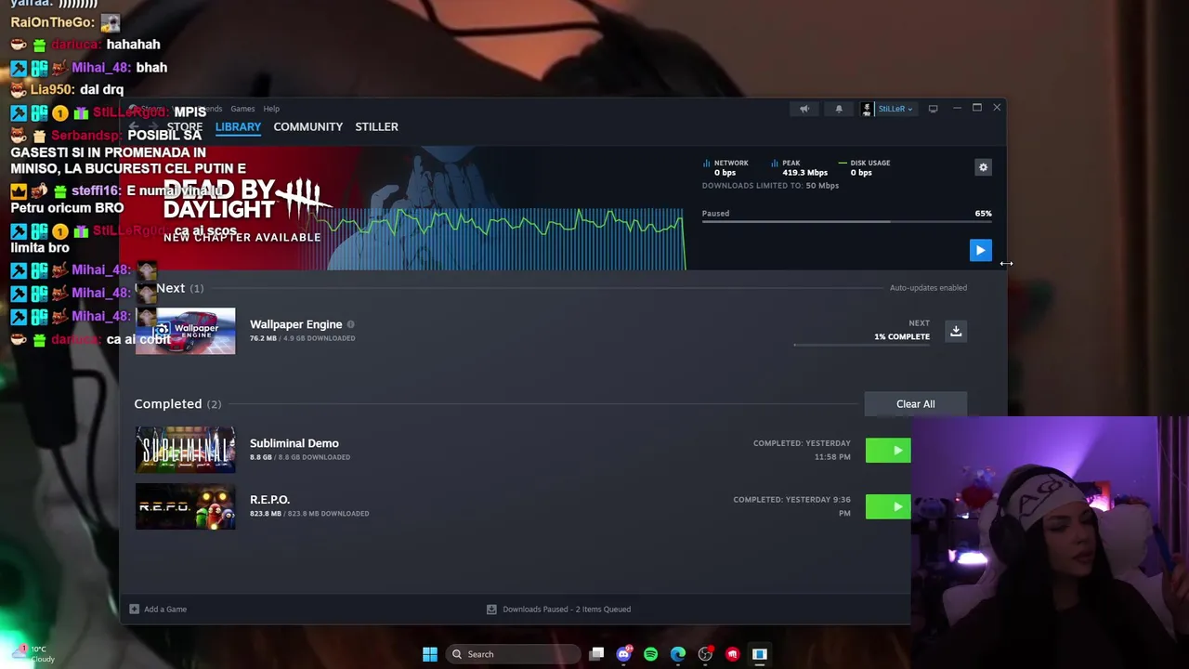This screenshot has width=1189, height=669.
Task: Download Wallpaper Engine update now
Action: click(955, 331)
